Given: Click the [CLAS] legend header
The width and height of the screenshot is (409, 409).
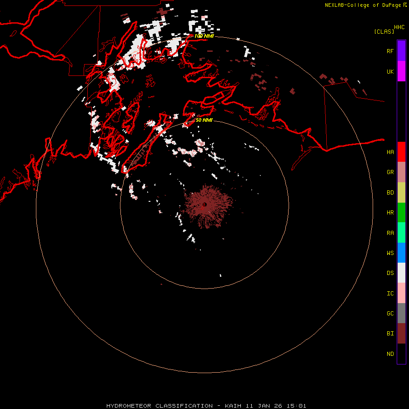Looking at the screenshot, I should pyautogui.click(x=384, y=31).
